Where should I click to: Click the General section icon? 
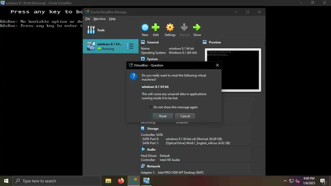point(143,42)
